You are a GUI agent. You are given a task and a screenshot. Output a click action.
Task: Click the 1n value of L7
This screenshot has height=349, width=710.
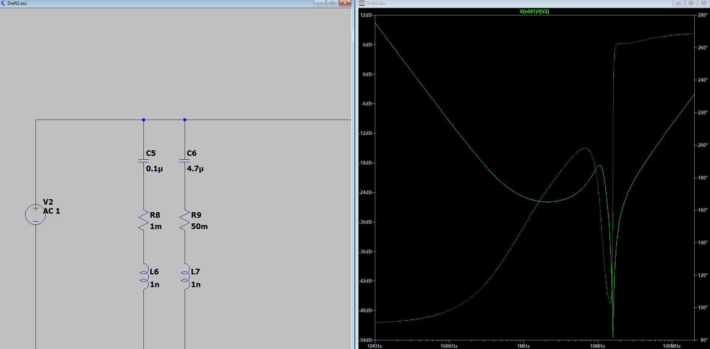pyautogui.click(x=196, y=285)
